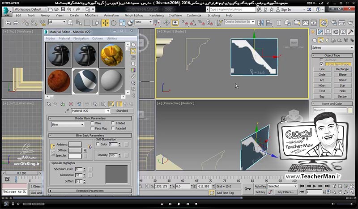
Task: Click the Save File icon
Action: [63, 9]
